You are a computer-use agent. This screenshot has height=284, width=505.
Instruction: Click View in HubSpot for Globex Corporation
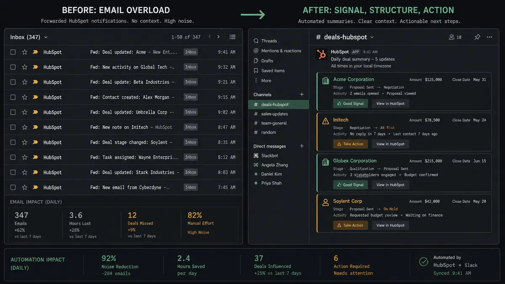pos(390,185)
